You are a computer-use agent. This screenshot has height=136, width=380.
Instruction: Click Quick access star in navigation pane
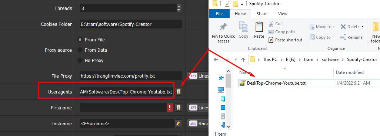(221, 78)
